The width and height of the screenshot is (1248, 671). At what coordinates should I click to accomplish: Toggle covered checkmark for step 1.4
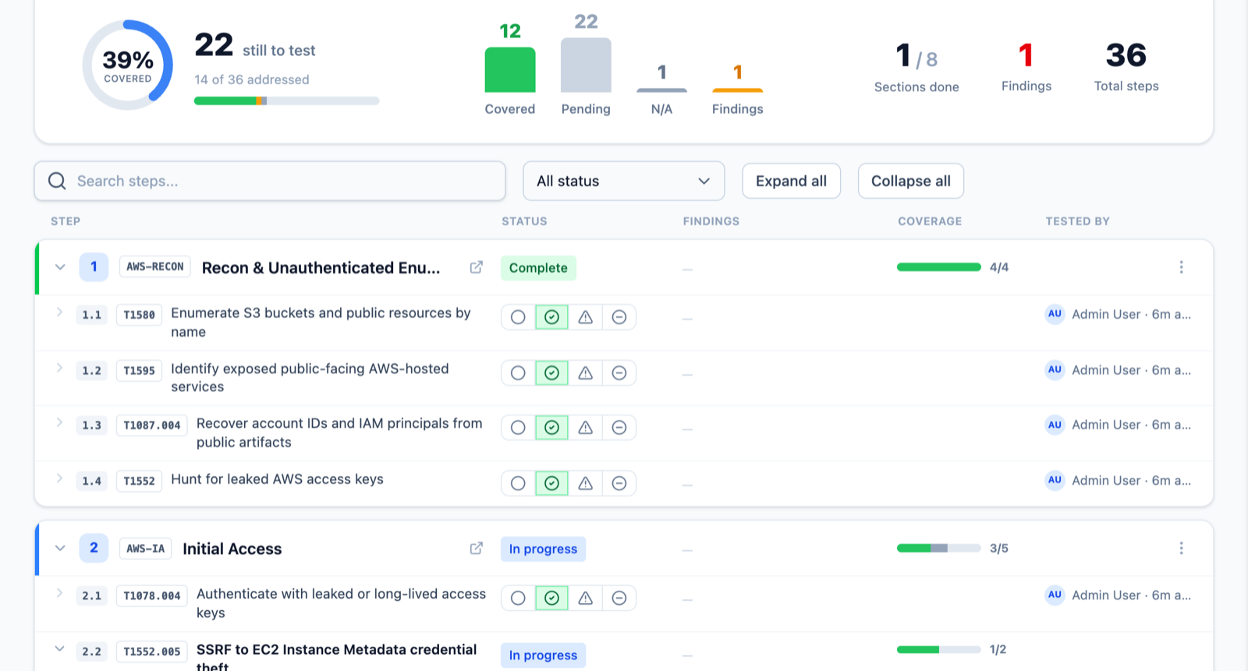[x=551, y=483]
